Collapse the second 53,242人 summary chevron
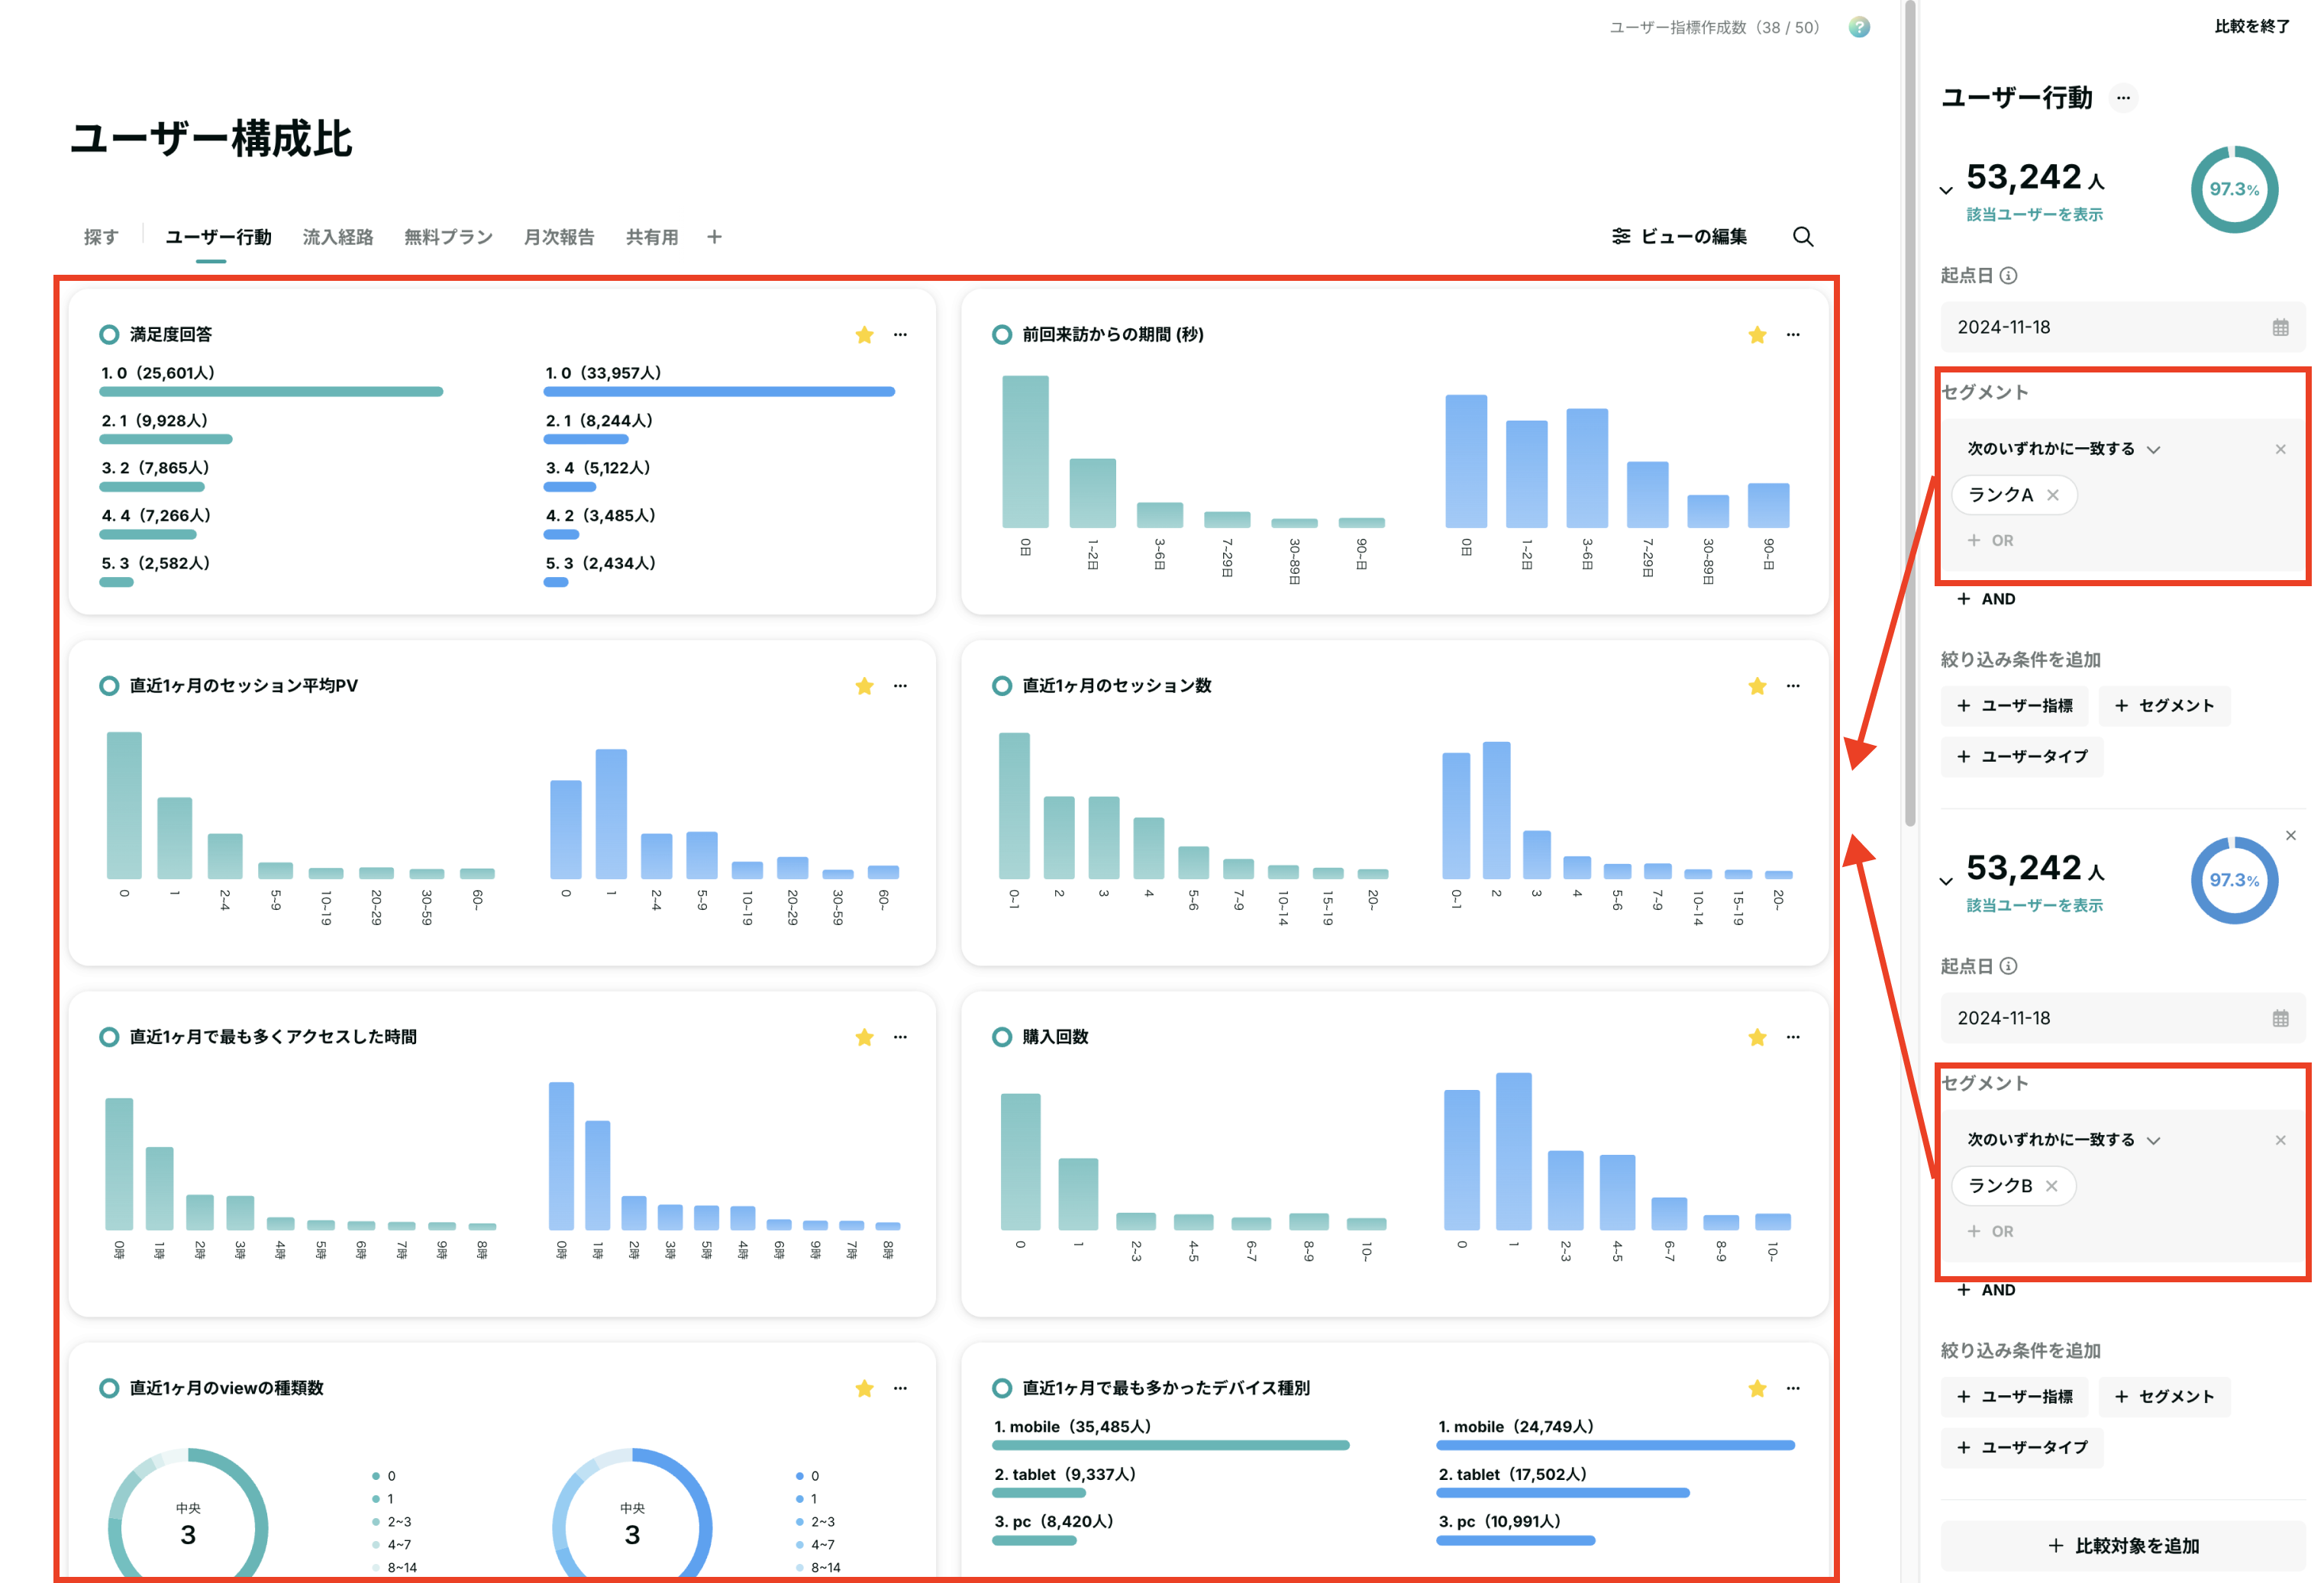This screenshot has width=2324, height=1583. pos(1946,881)
